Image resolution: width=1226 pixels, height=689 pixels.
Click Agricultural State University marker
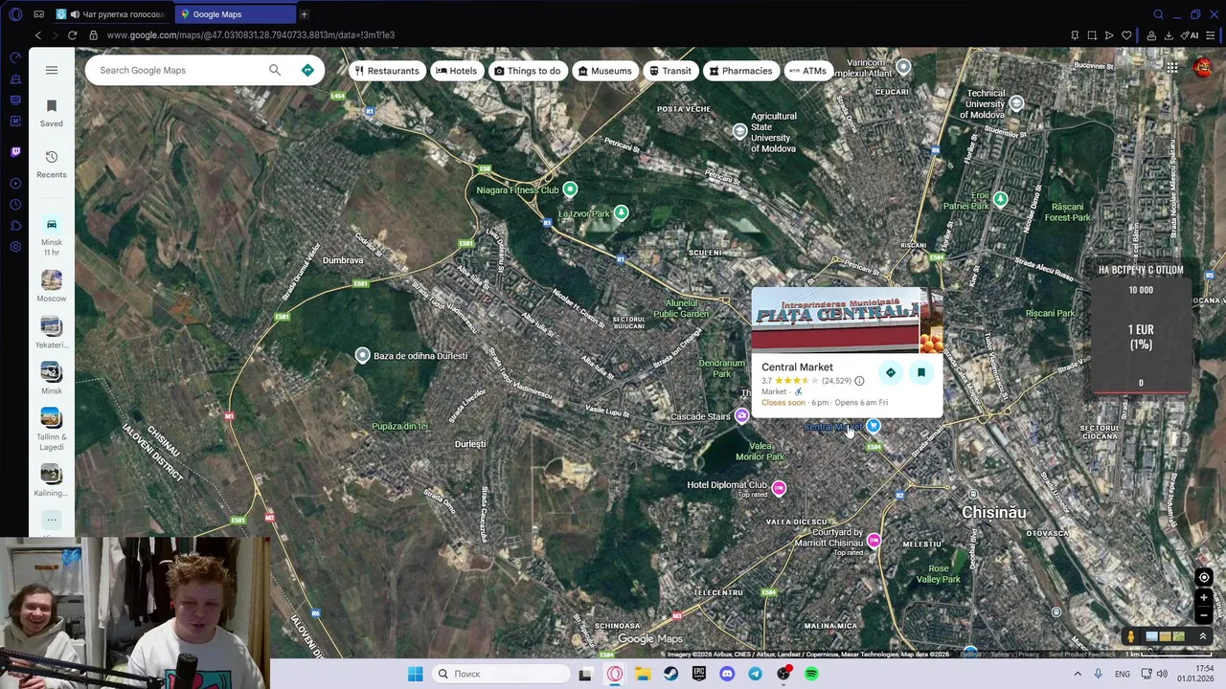739,131
